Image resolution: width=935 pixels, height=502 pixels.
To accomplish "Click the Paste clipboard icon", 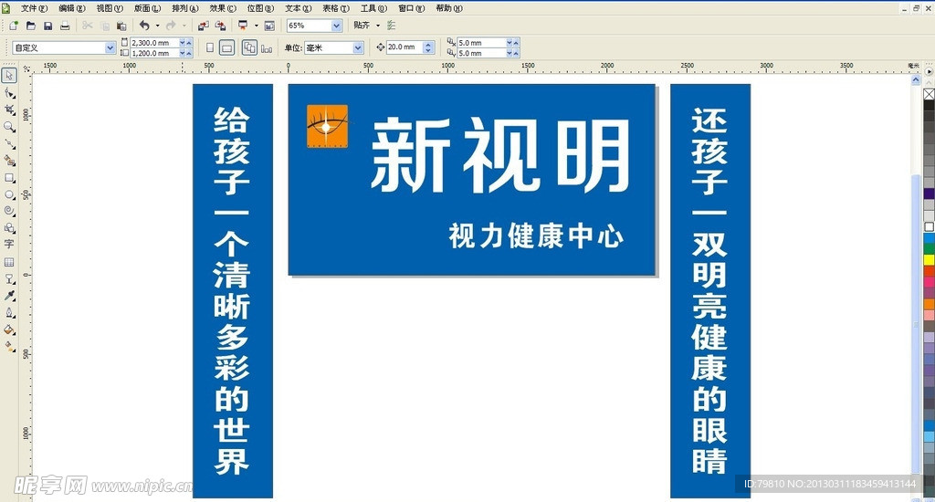I will tap(121, 26).
